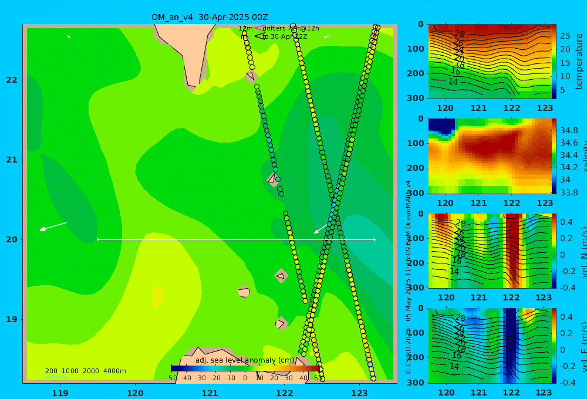The image size is (587, 399).
Task: Click the salinity panel colorbar
Action: [554, 156]
